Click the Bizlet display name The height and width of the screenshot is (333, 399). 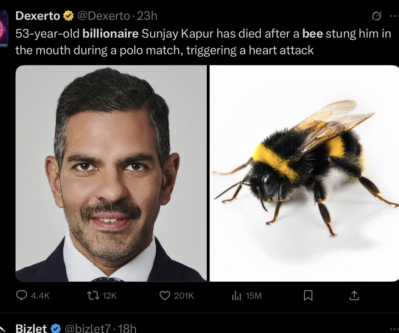[x=31, y=329]
